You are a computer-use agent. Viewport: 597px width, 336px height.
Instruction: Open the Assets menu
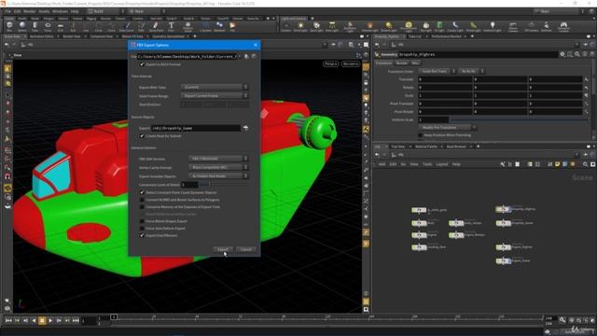click(44, 11)
